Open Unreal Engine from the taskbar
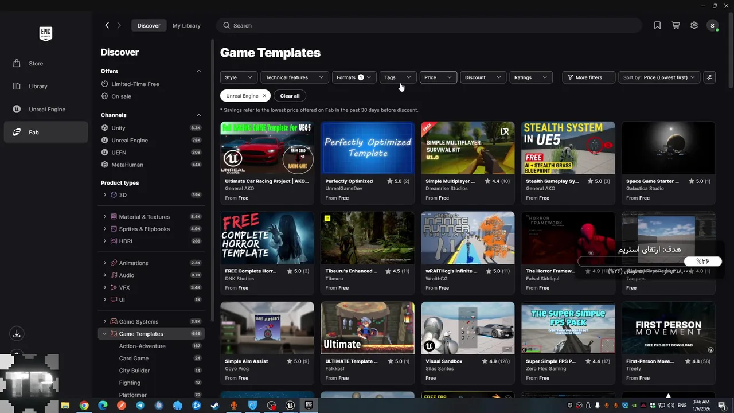This screenshot has height=413, width=734. point(290,406)
